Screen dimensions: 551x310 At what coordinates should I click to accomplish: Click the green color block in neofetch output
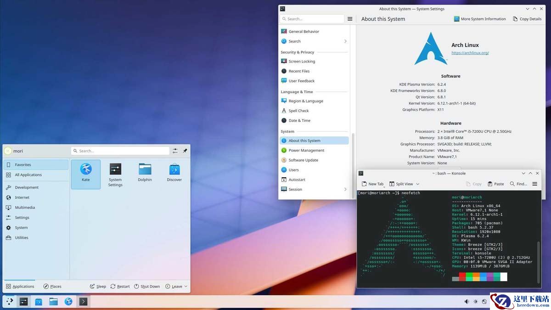[x=469, y=276]
